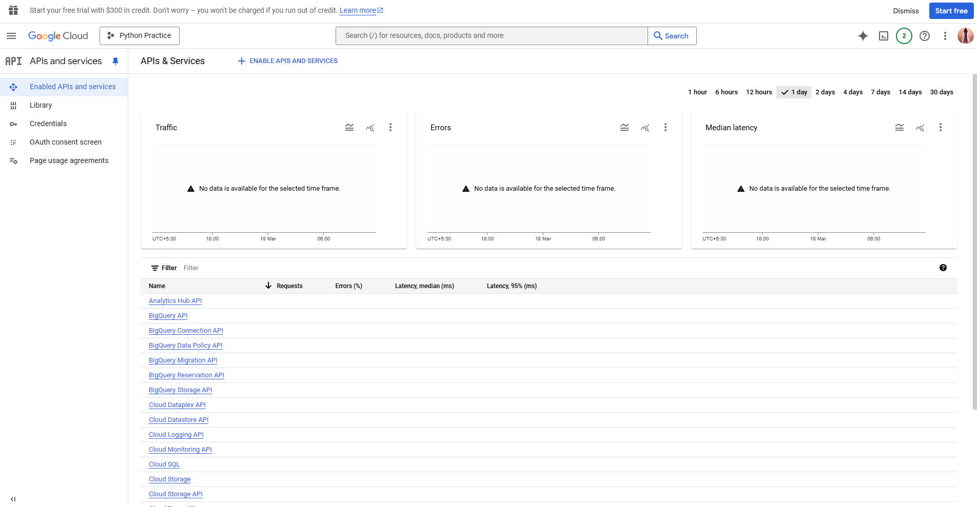Select the 12 hours time range

pyautogui.click(x=759, y=92)
